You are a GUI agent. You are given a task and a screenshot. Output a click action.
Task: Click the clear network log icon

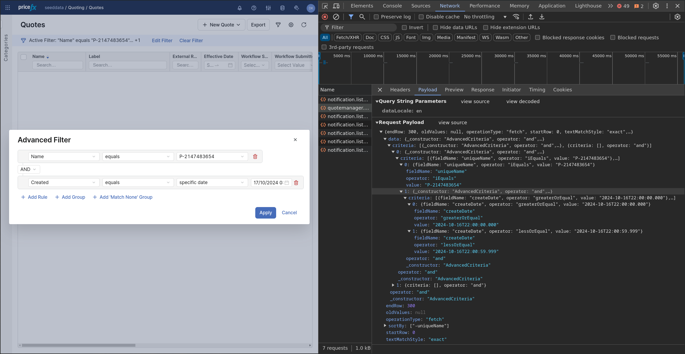pos(336,17)
